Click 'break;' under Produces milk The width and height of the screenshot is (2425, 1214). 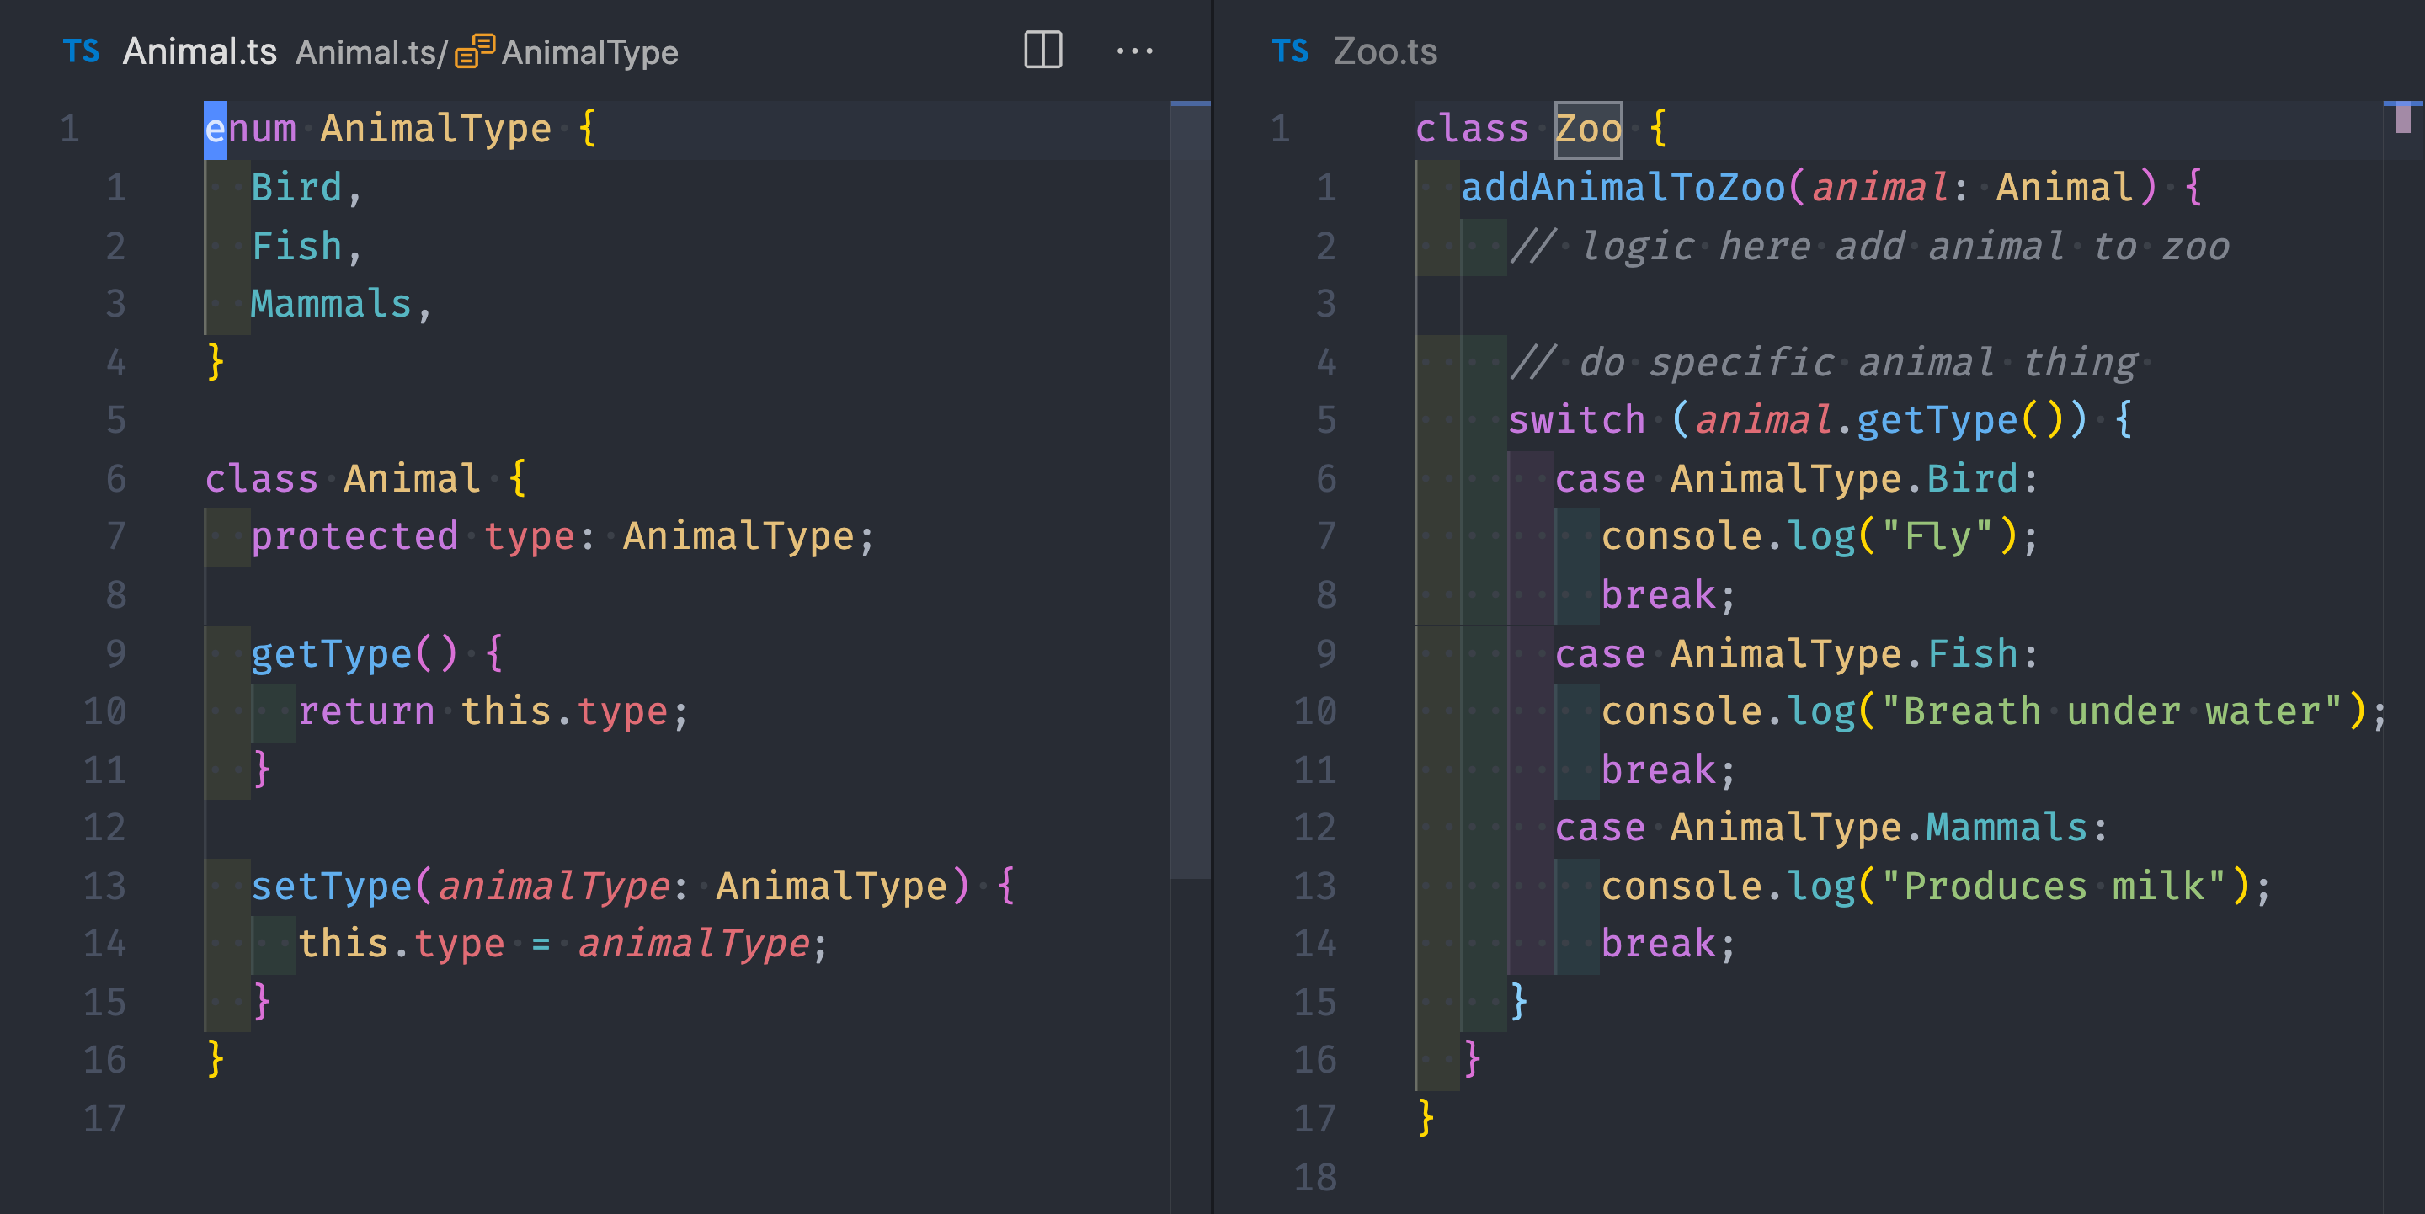coord(1669,945)
